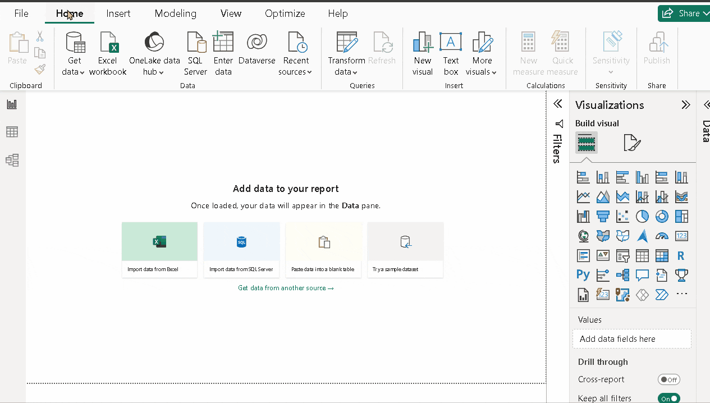Open the Help tab
The height and width of the screenshot is (403, 710).
click(338, 13)
